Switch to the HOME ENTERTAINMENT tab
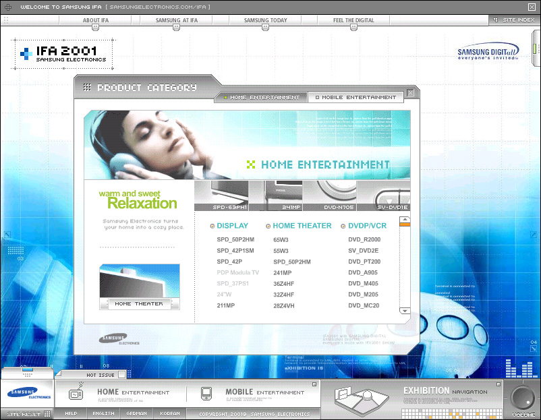The width and height of the screenshot is (541, 420). pos(261,98)
